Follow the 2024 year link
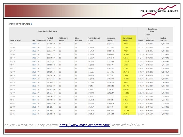This screenshot has width=183, height=137. pos(34,65)
